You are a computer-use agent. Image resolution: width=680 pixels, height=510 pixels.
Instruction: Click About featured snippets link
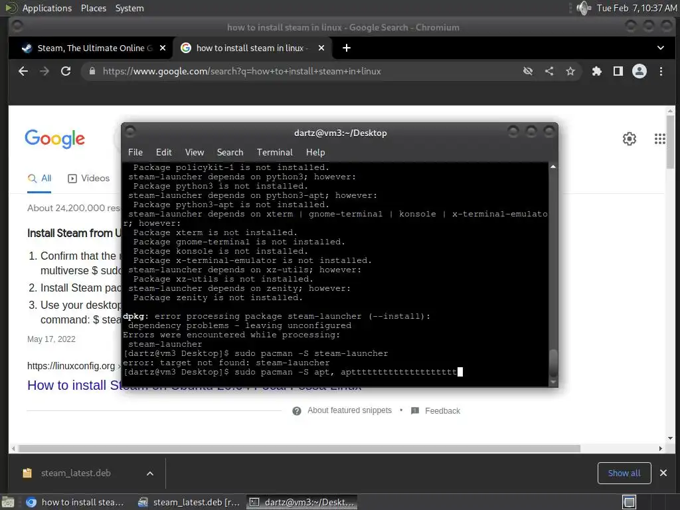click(349, 410)
